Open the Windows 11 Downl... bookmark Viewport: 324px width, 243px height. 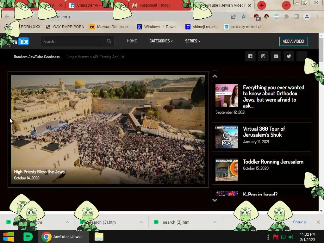click(158, 27)
